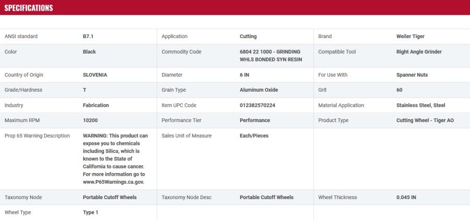The image size is (470, 220).
Task: Click the 'Stainless Steel, Steel' value
Action: coord(421,105)
